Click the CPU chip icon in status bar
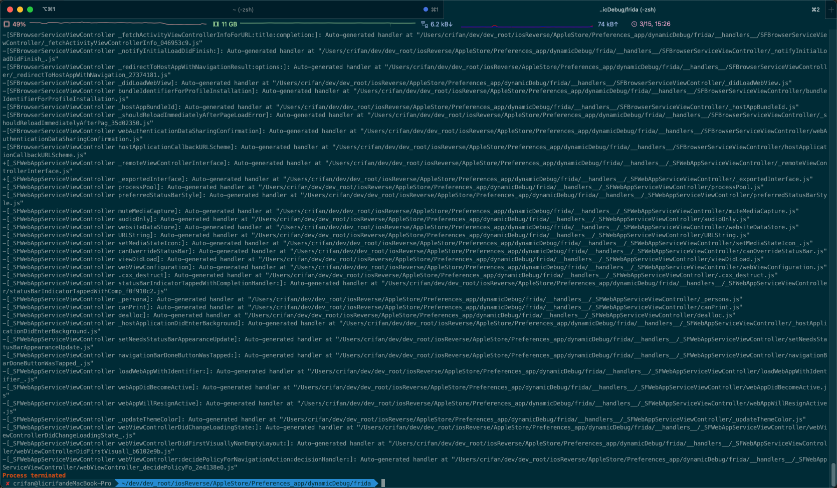This screenshot has height=488, width=837. [7, 24]
